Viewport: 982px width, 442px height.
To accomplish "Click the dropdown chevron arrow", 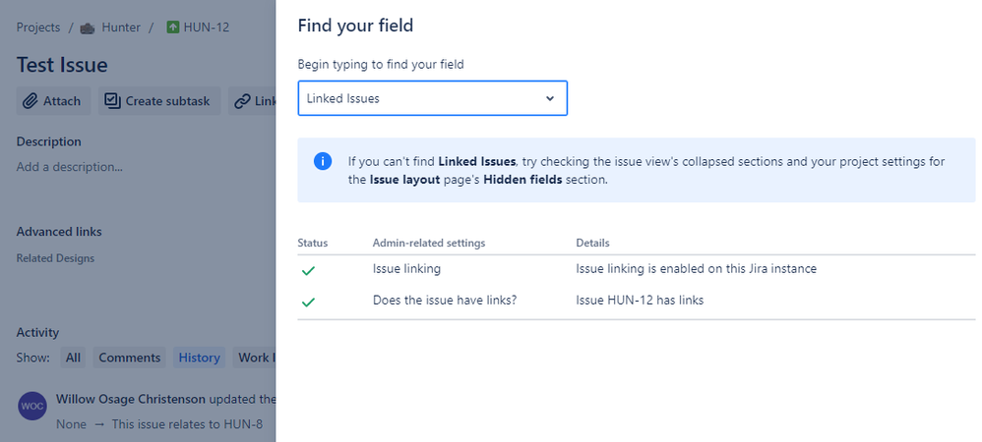I will [550, 98].
